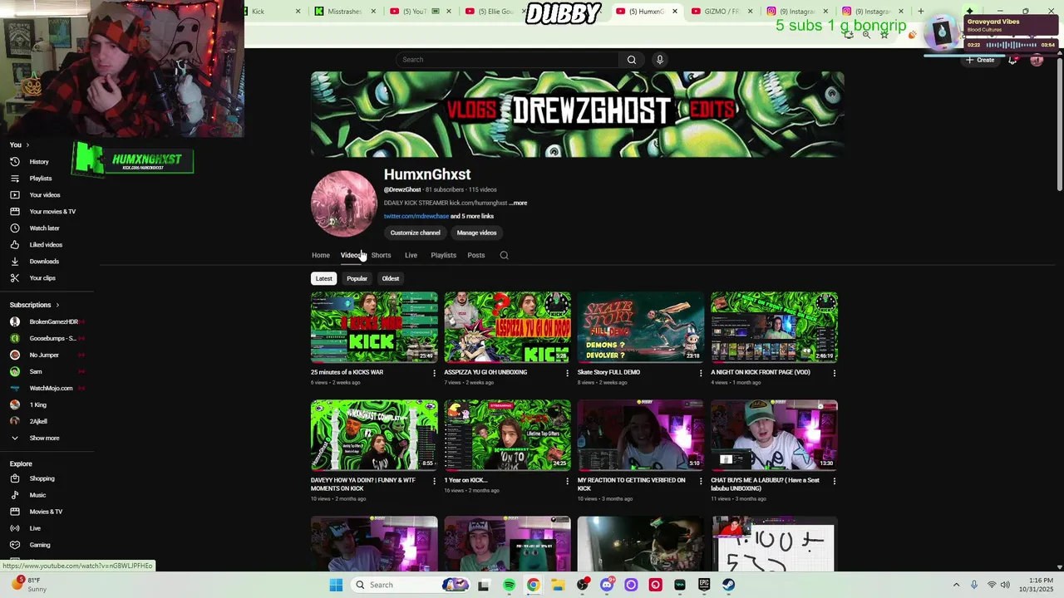This screenshot has height=598, width=1064.
Task: Open Your clips in sidebar
Action: pyautogui.click(x=42, y=278)
